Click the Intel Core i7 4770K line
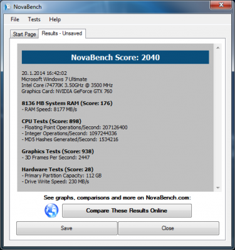The height and width of the screenshot is (250, 235). [67, 86]
